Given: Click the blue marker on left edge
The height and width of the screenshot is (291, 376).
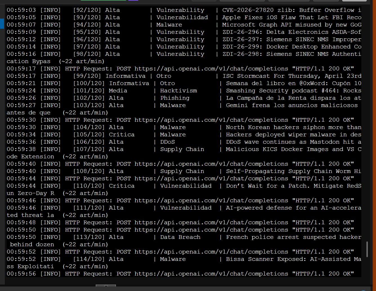Looking at the screenshot, I should [2, 23].
